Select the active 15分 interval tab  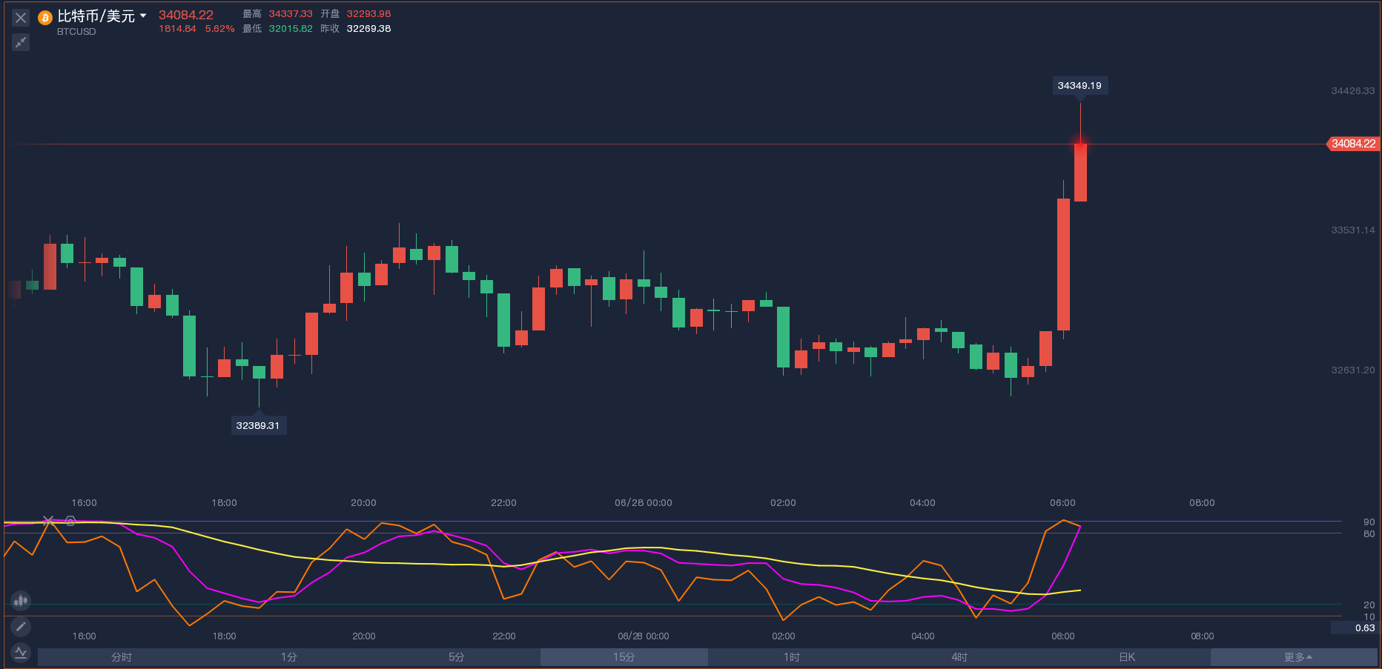coord(624,657)
